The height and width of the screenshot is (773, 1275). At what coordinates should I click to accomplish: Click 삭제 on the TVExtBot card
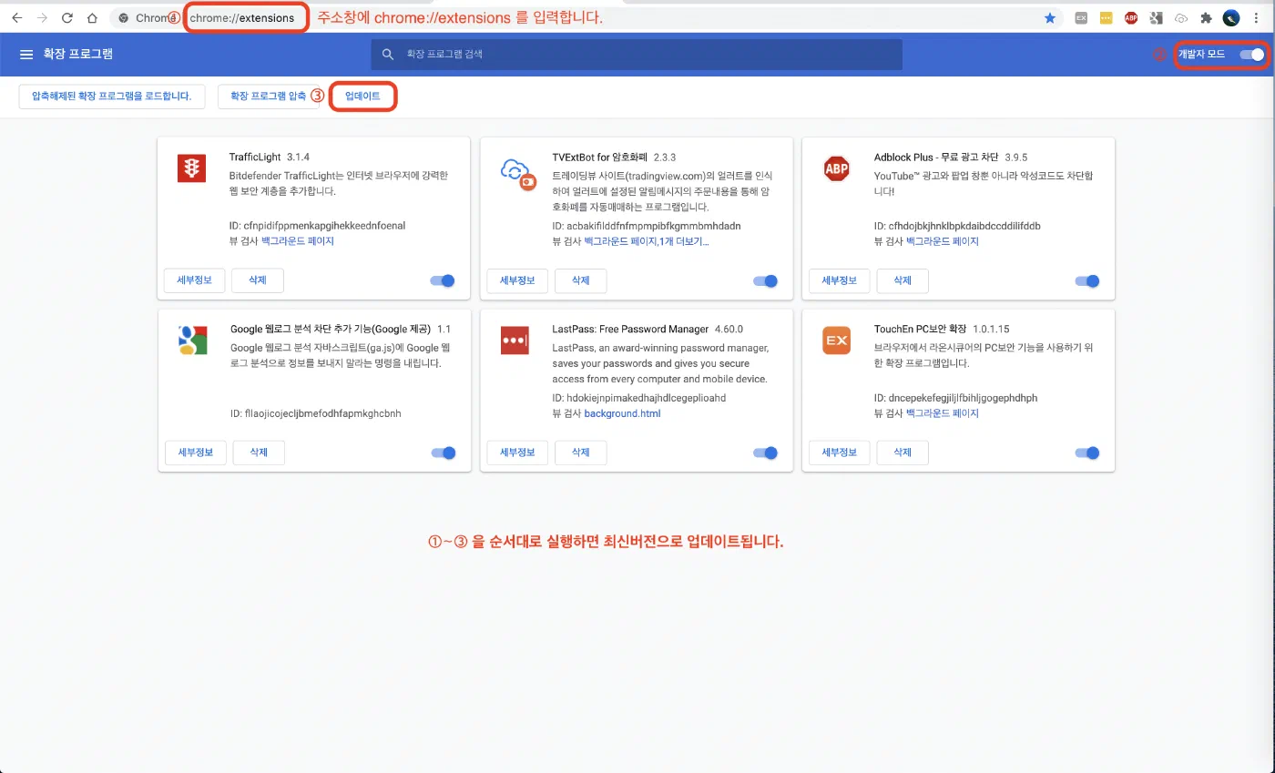click(580, 280)
